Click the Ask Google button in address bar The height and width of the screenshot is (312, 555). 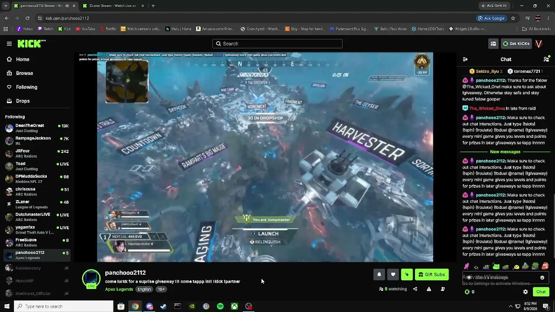491,18
